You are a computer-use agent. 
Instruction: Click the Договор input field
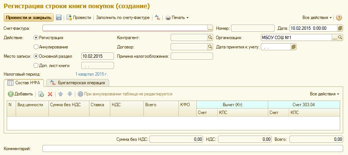(x=189, y=47)
